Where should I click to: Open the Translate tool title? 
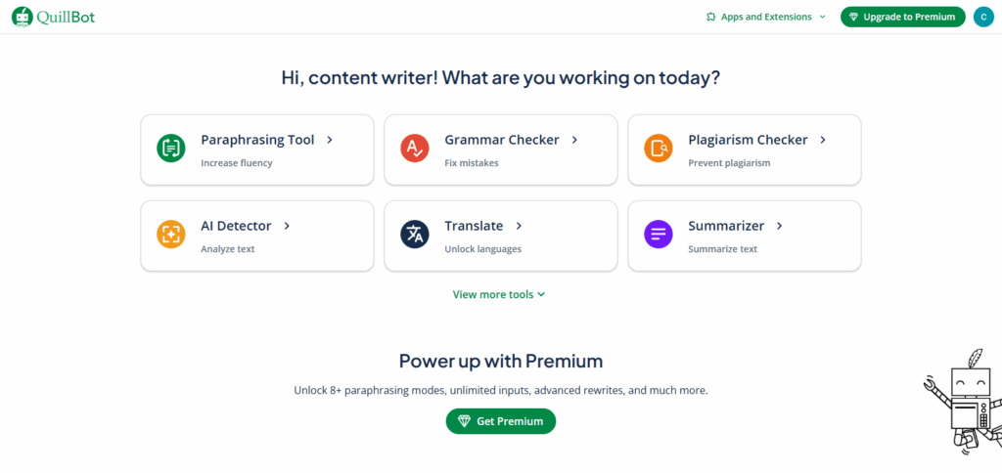(474, 226)
